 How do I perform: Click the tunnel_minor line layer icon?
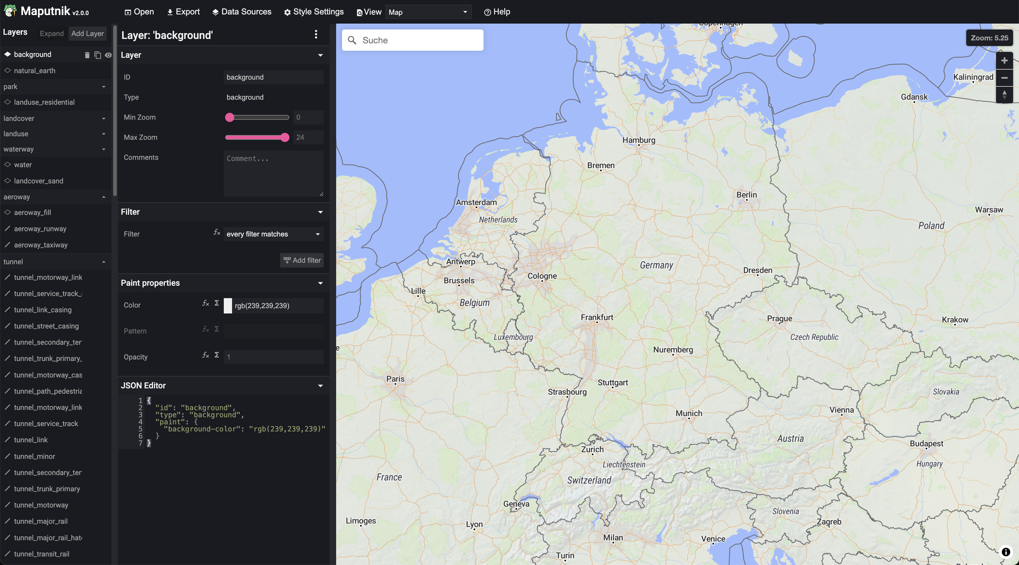tap(7, 456)
